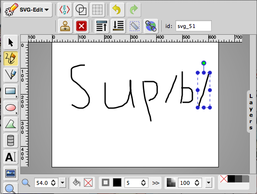The image size is (257, 194).
Task: Choose the Path tool
Action: coord(11,124)
